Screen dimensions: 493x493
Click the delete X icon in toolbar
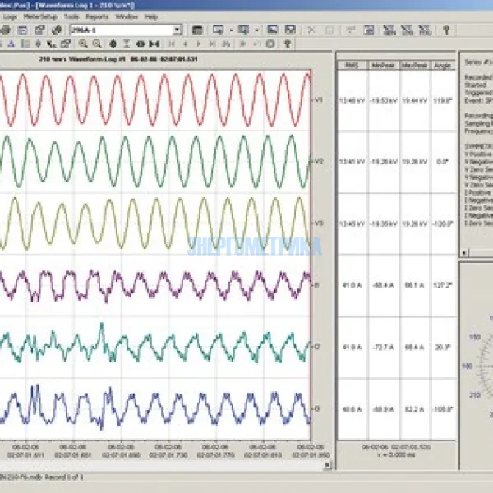311,30
